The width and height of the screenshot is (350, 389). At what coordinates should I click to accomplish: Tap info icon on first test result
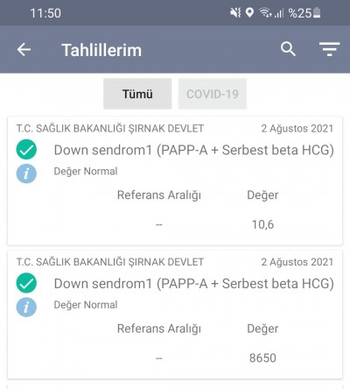[x=26, y=173]
